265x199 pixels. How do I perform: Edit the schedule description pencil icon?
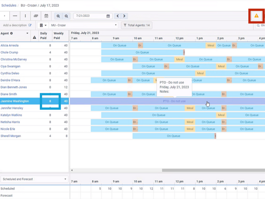click(30, 25)
